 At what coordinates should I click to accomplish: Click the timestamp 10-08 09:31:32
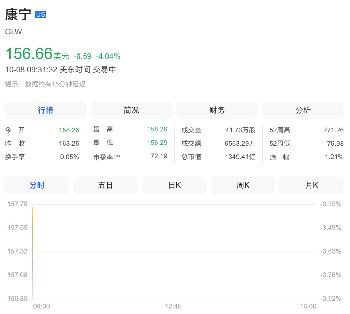[x=31, y=69]
